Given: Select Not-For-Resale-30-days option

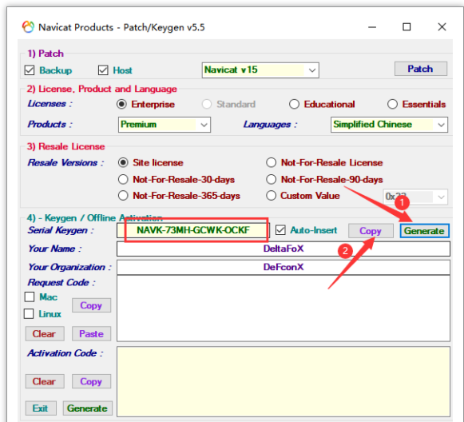Looking at the screenshot, I should pyautogui.click(x=123, y=180).
